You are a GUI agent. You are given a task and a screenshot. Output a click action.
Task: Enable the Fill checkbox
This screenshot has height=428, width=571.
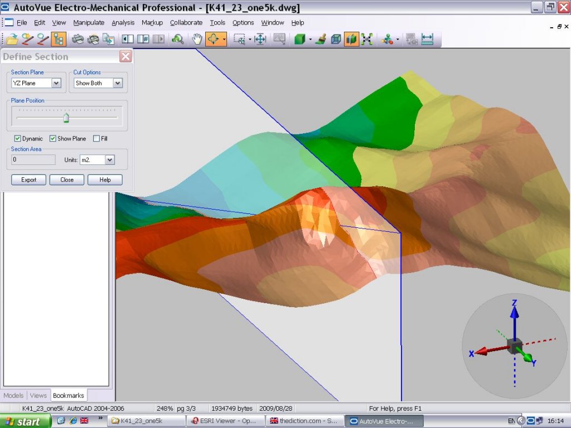(x=96, y=138)
